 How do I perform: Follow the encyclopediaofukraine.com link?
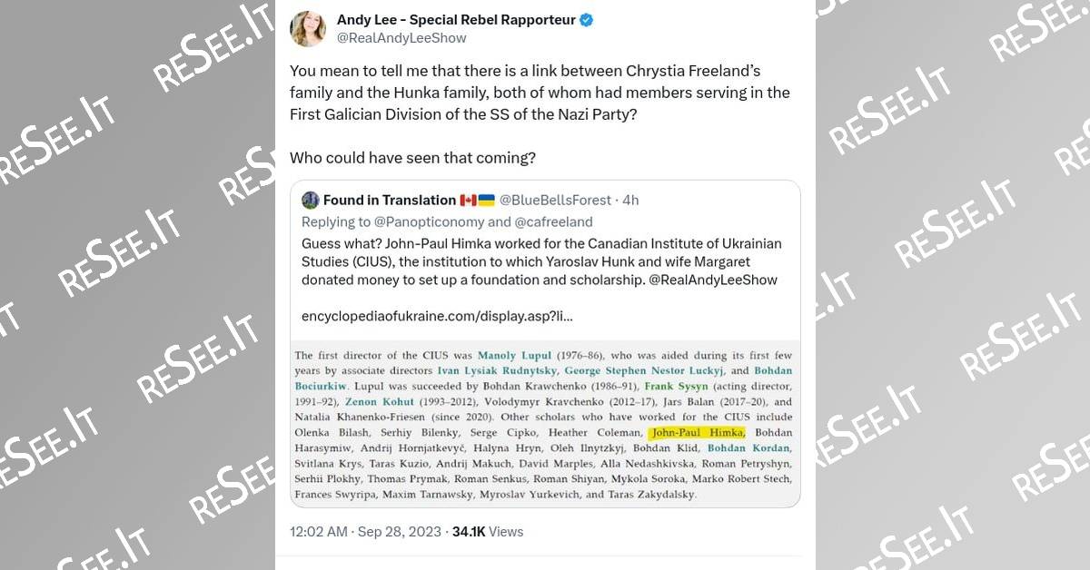tap(437, 317)
